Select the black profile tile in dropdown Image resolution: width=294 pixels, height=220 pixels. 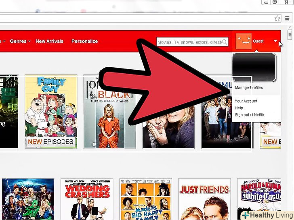point(254,67)
